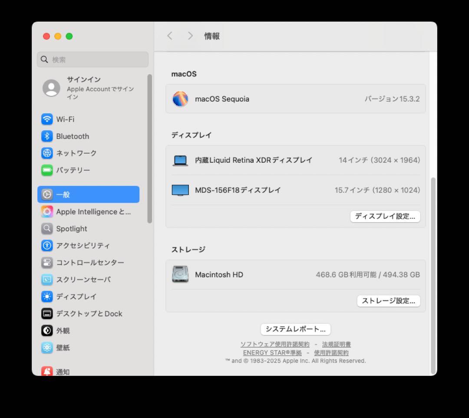The height and width of the screenshot is (418, 469).
Task: Open 外観 (Appearance) settings
Action: (63, 330)
